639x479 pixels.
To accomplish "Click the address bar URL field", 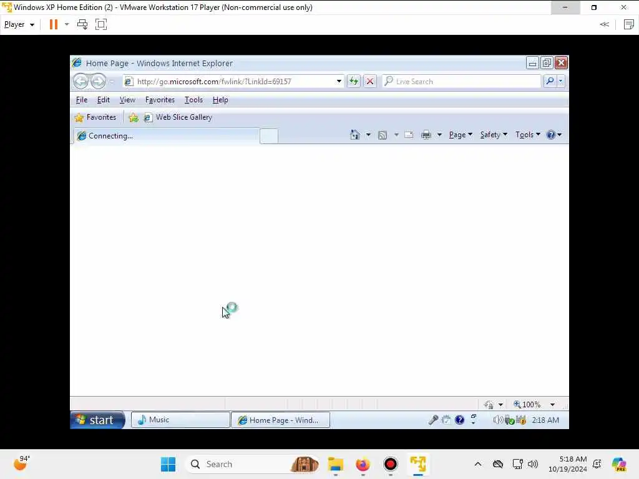I will [x=235, y=82].
